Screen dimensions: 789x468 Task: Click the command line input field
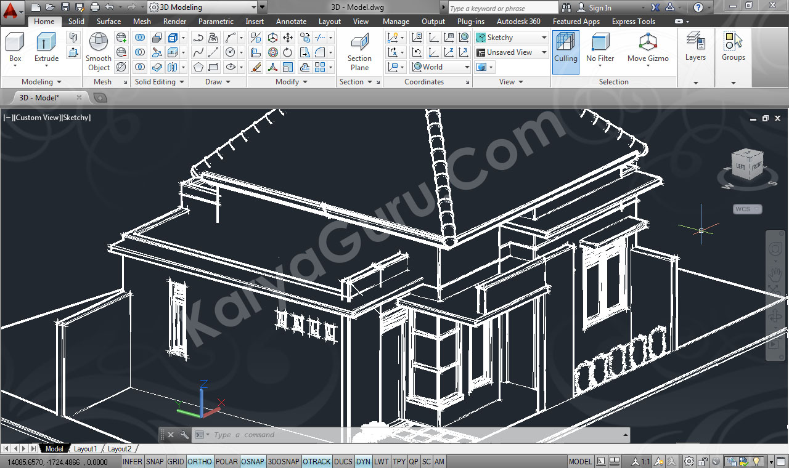pos(370,435)
